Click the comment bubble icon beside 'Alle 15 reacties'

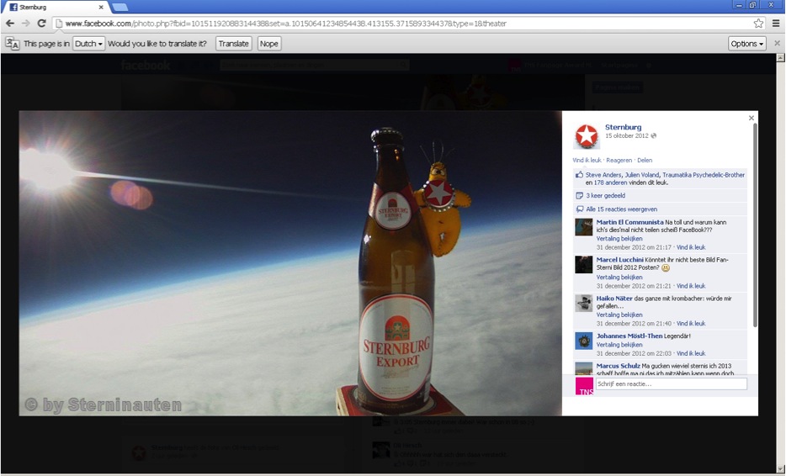point(580,209)
